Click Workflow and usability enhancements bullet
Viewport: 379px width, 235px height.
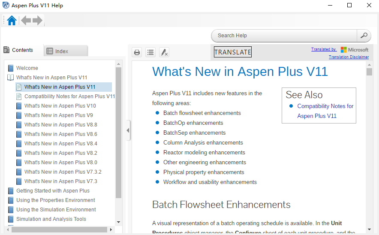pyautogui.click(x=210, y=182)
